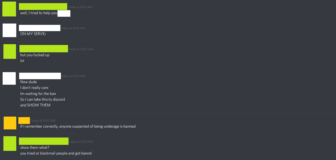Click green avatar beside 'but you fucked up'
The height and width of the screenshot is (160, 336).
[x=10, y=52]
